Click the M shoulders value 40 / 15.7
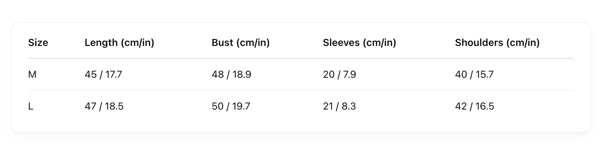This screenshot has width=602, height=147. point(474,75)
